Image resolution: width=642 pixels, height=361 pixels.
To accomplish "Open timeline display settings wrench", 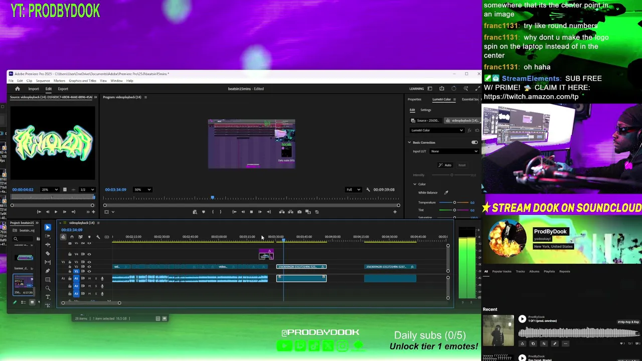I will [x=98, y=237].
